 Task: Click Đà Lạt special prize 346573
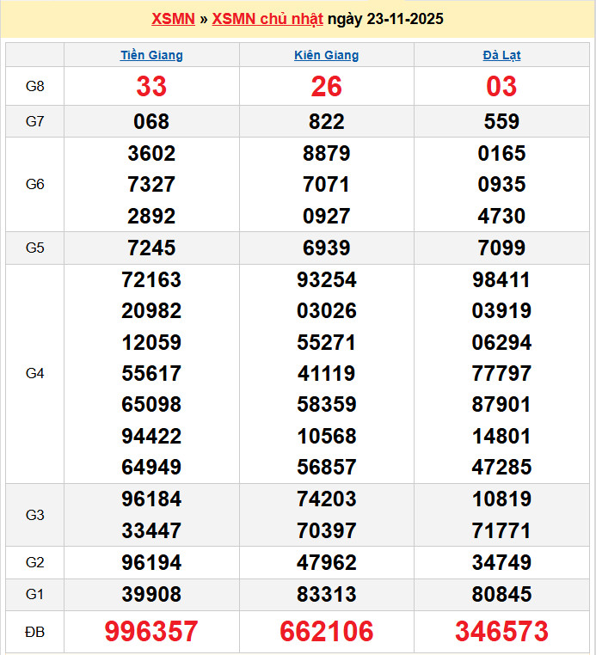[501, 632]
